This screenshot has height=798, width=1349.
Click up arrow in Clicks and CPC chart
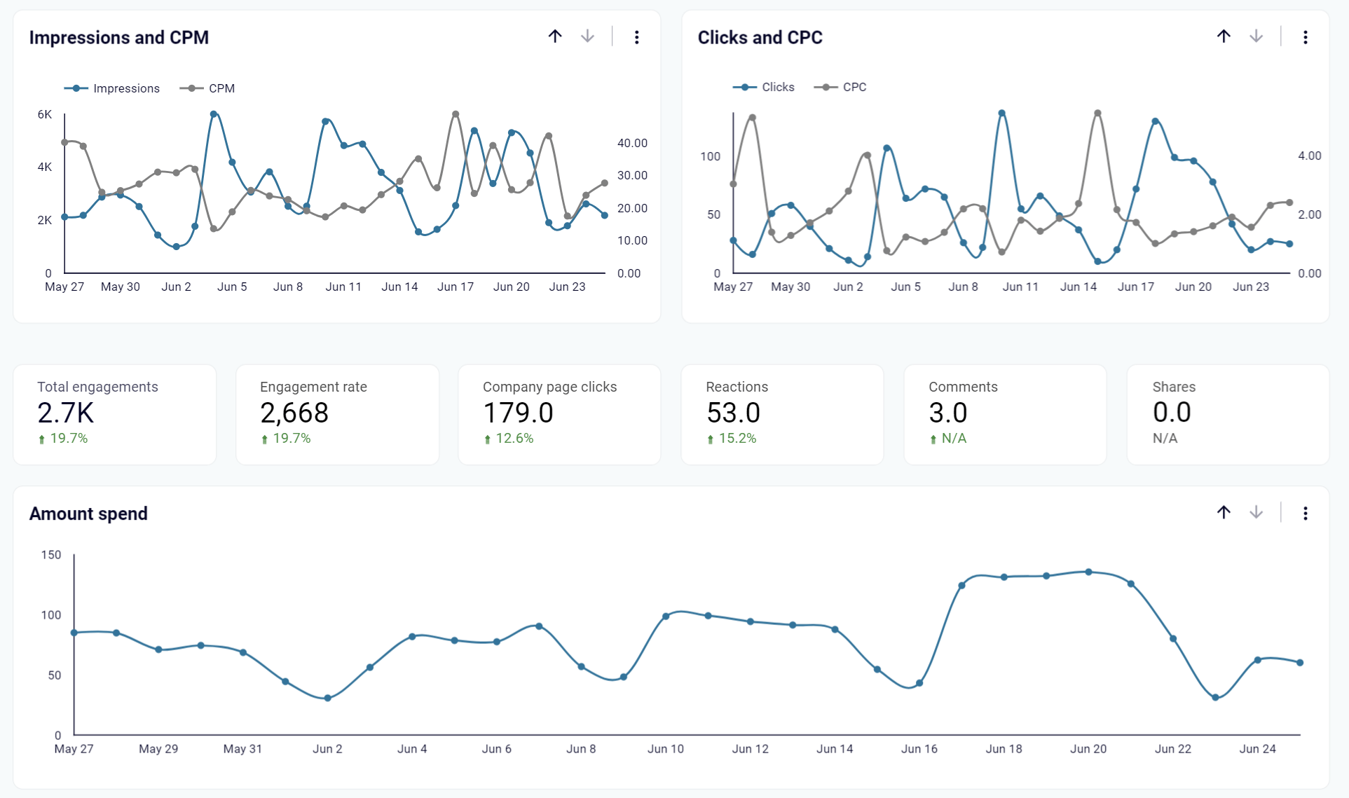pos(1224,36)
